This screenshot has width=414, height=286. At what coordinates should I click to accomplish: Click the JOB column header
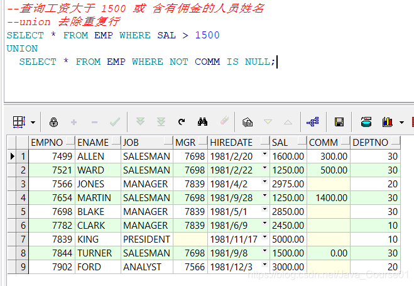click(147, 143)
